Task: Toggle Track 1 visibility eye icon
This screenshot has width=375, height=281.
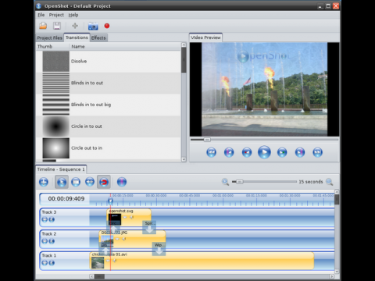Action: [x=45, y=263]
